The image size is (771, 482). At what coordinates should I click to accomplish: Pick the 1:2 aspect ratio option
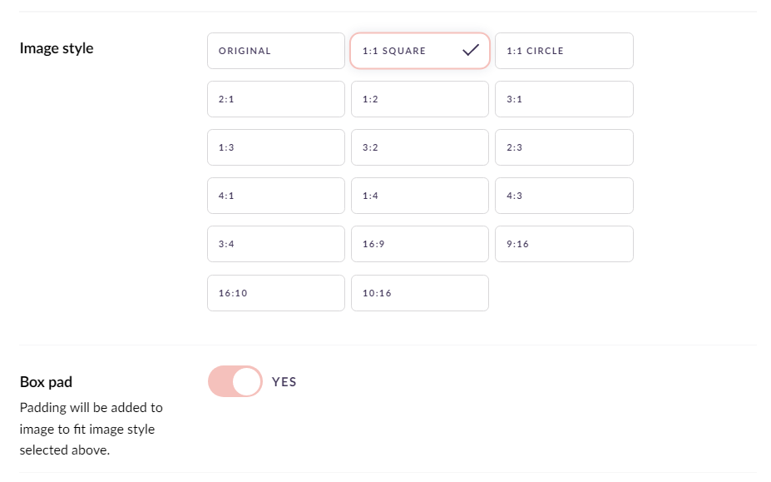[420, 99]
